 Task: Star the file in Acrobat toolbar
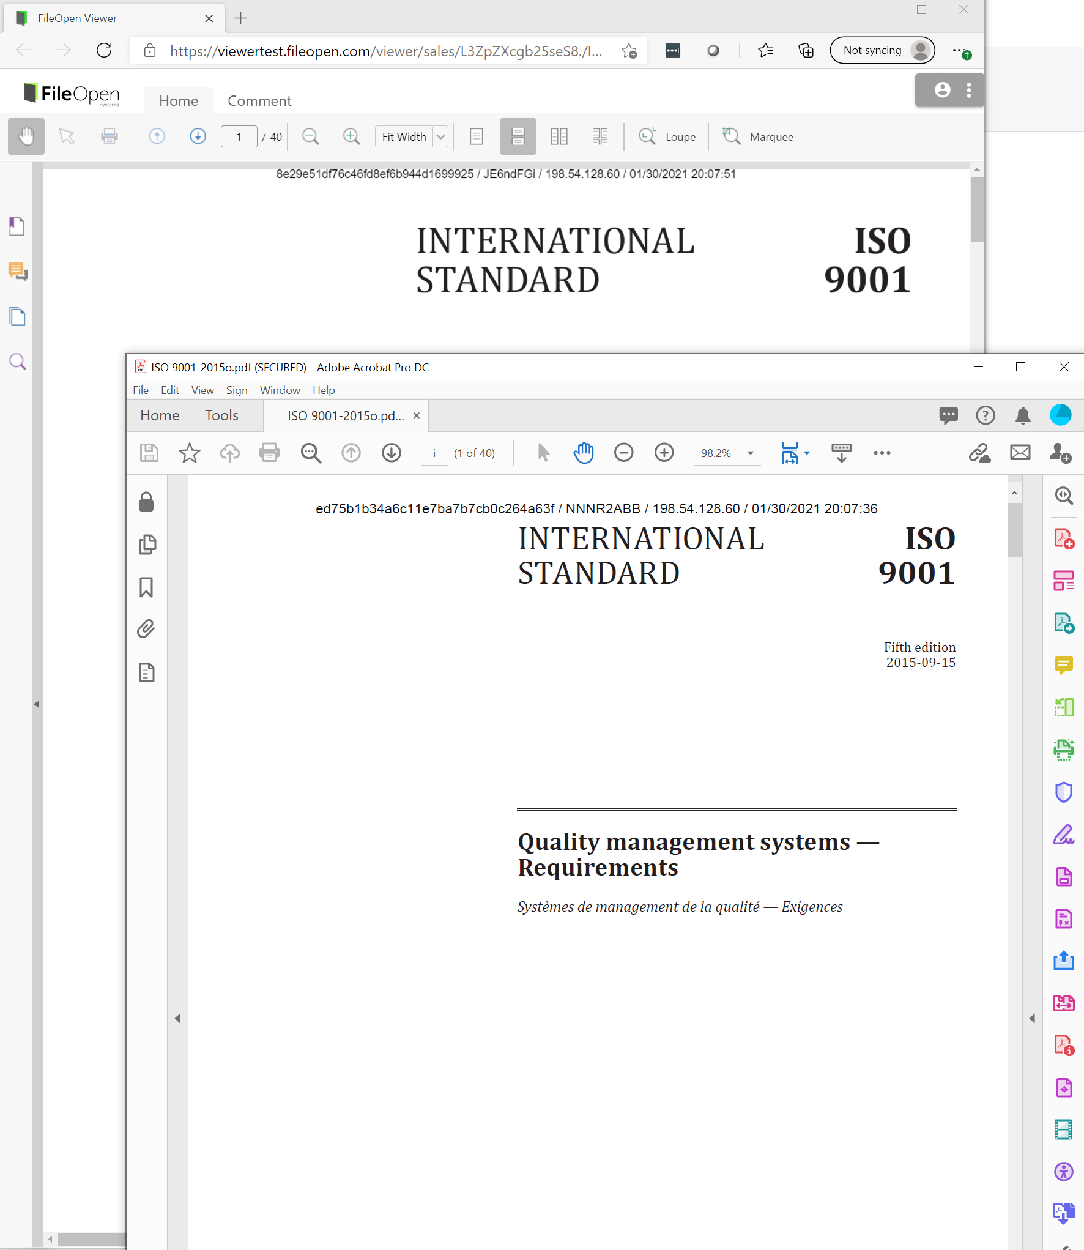(x=190, y=453)
